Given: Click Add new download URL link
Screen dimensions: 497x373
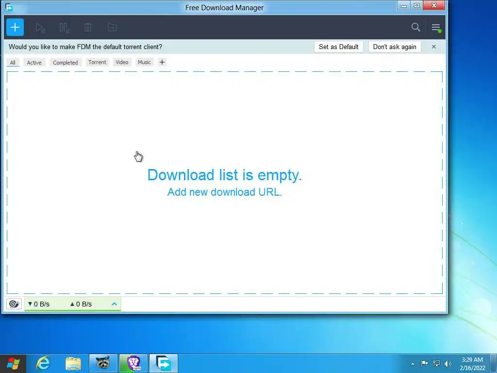Looking at the screenshot, I should [x=224, y=192].
